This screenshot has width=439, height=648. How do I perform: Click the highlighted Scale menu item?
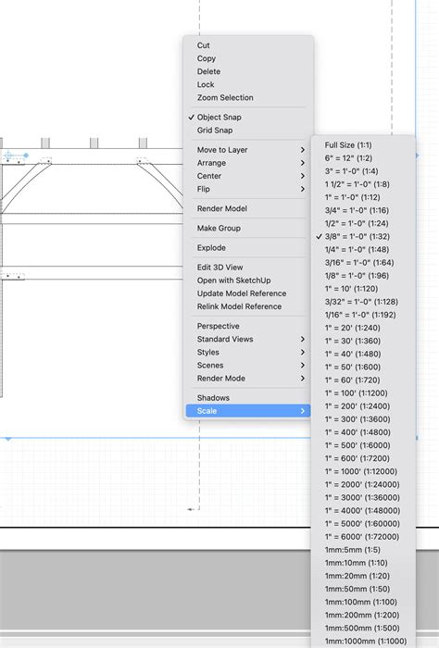[247, 411]
